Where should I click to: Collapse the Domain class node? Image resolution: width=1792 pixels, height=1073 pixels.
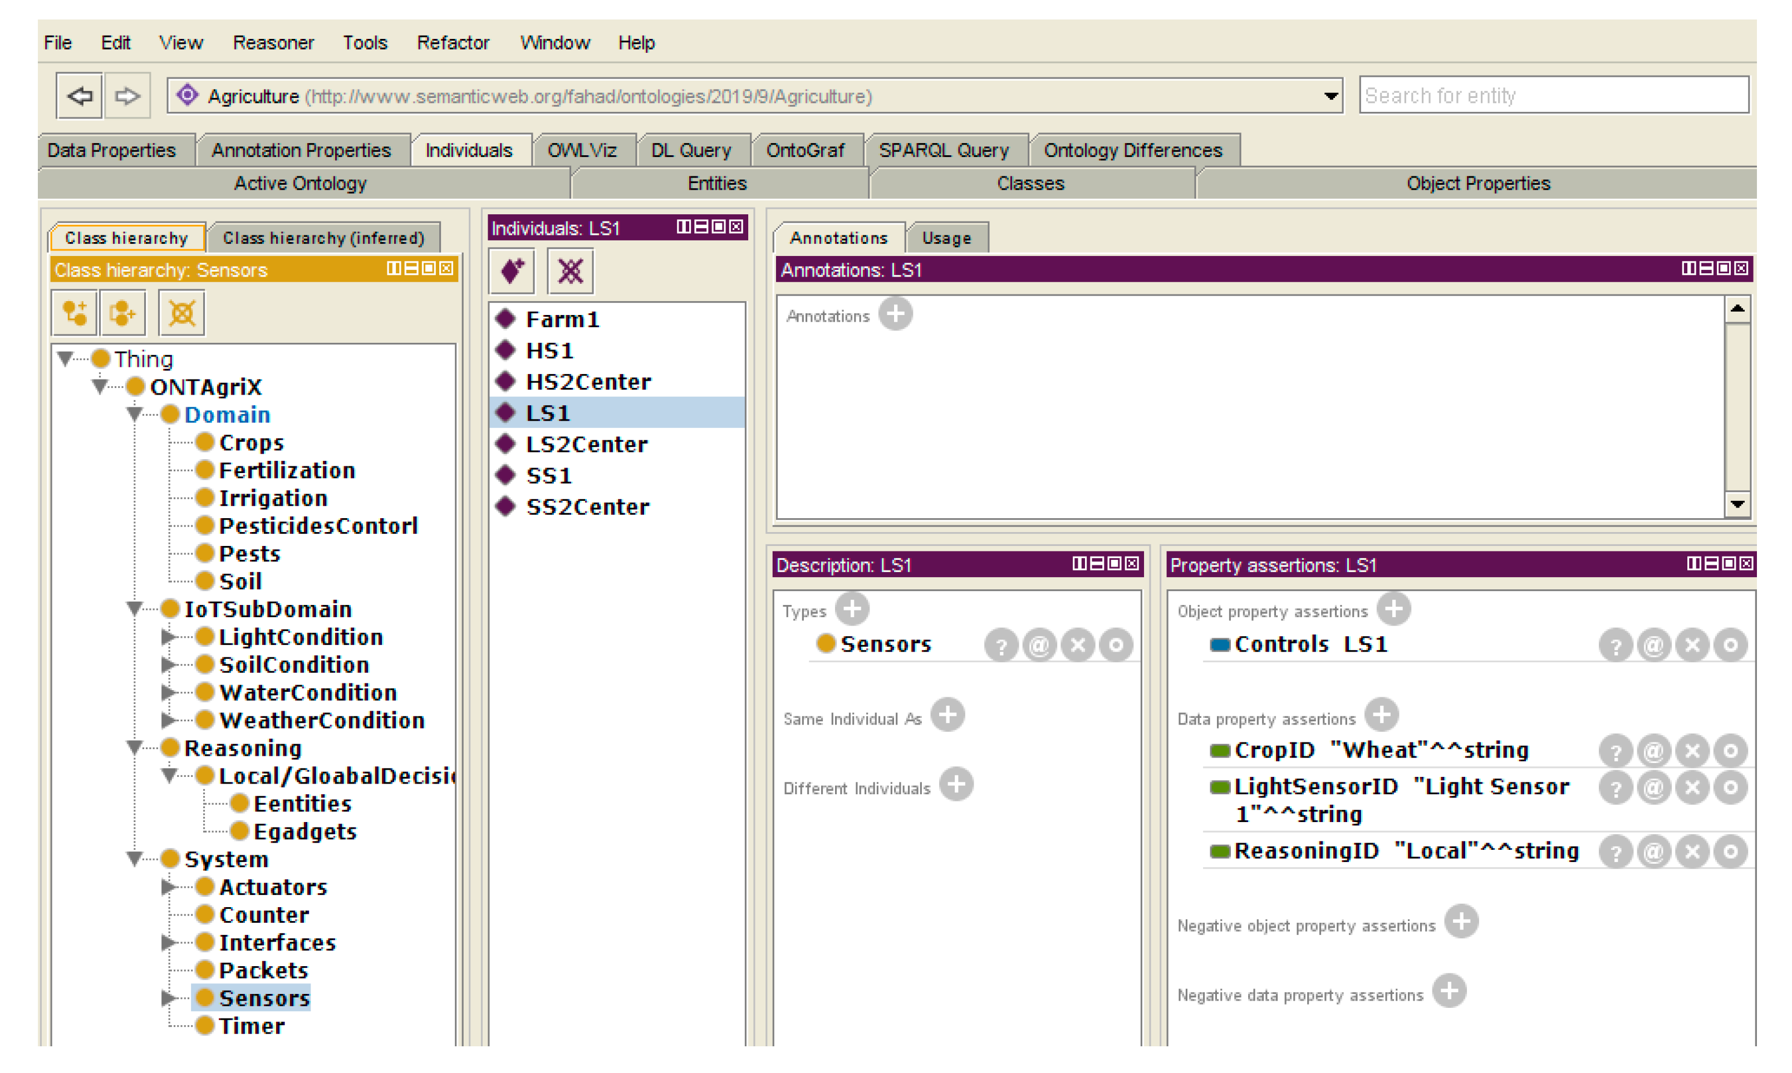click(x=135, y=414)
